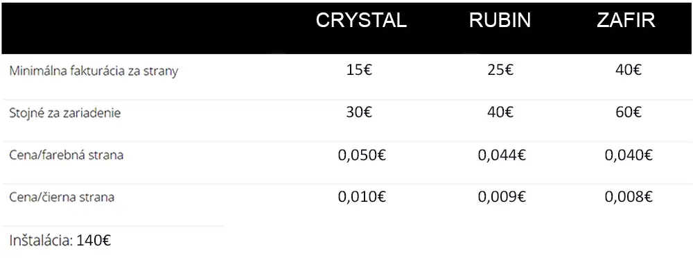The height and width of the screenshot is (258, 693).
Task: Click the 30€ CRYSTAL device fee
Action: tap(359, 112)
